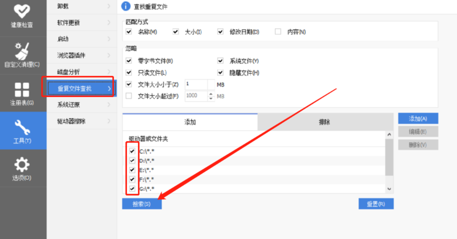Click the drive list vertical scrollbar
The width and height of the screenshot is (457, 239).
point(389,158)
